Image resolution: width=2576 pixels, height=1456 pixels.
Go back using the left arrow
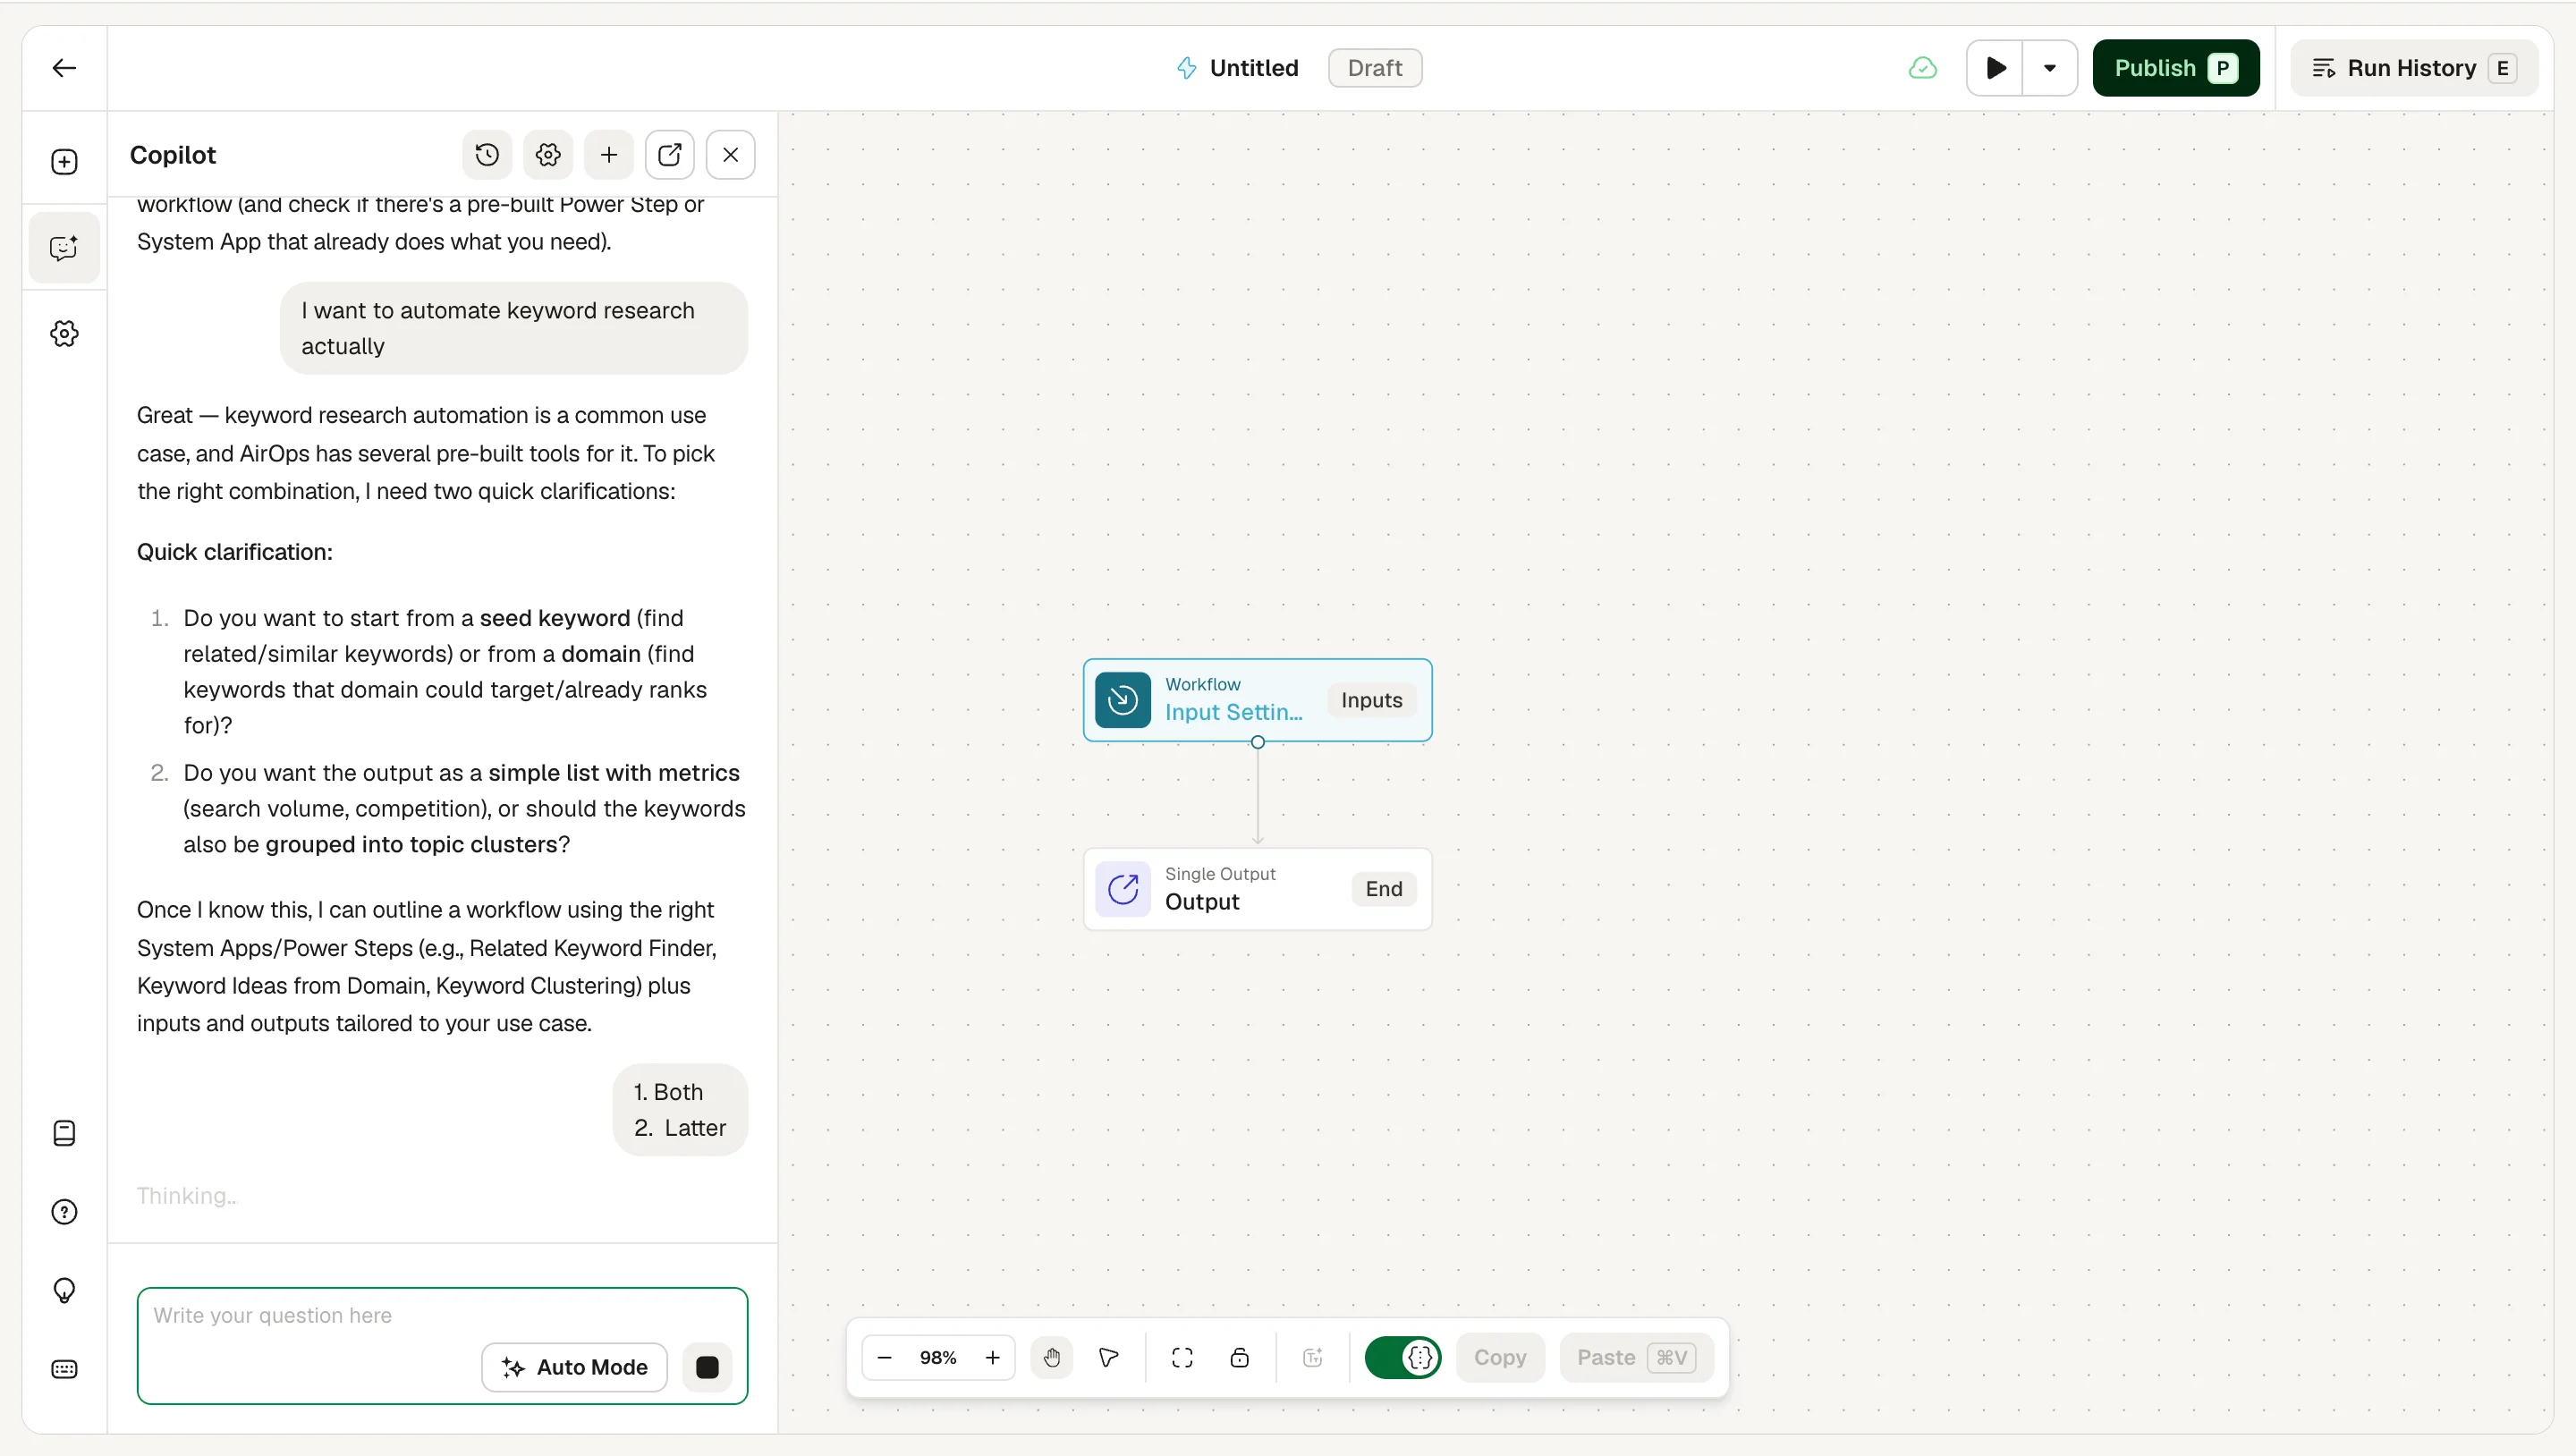tap(64, 68)
